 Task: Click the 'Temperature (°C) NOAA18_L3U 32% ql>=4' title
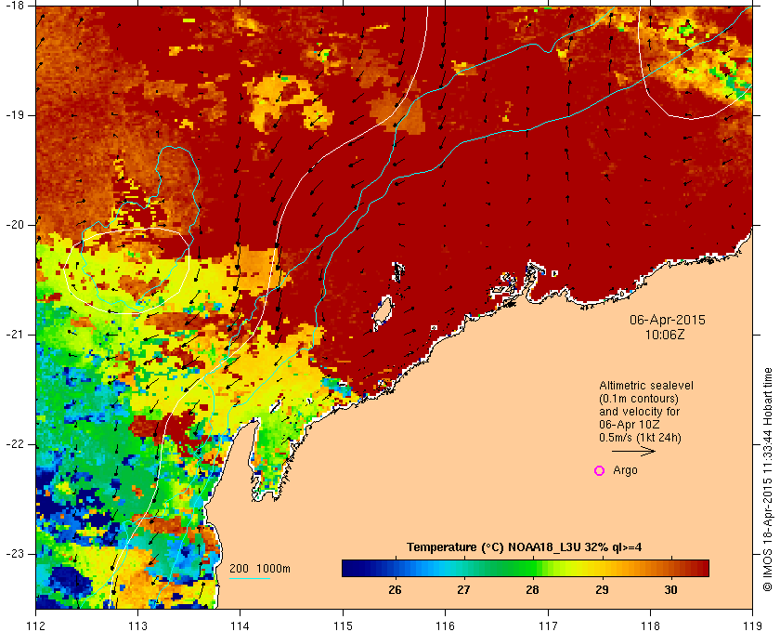525,547
